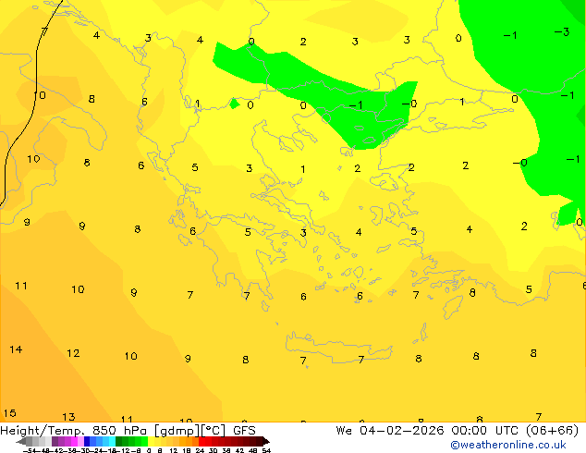Pick the magenta swatch in the color legend
The width and height of the screenshot is (586, 453).
coord(74,441)
